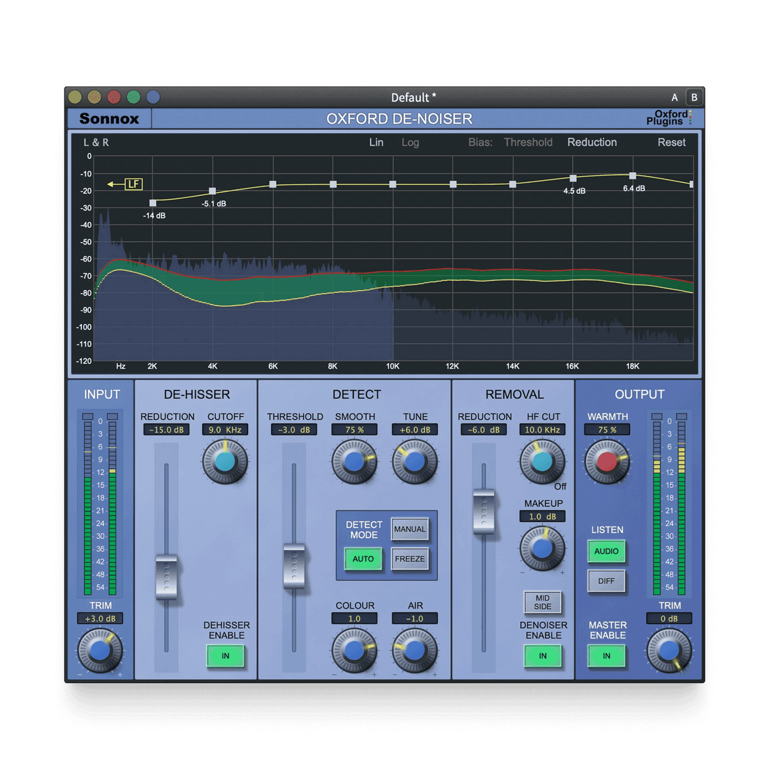The image size is (769, 769).
Task: Switch graph scale to Lin
Action: tap(376, 142)
